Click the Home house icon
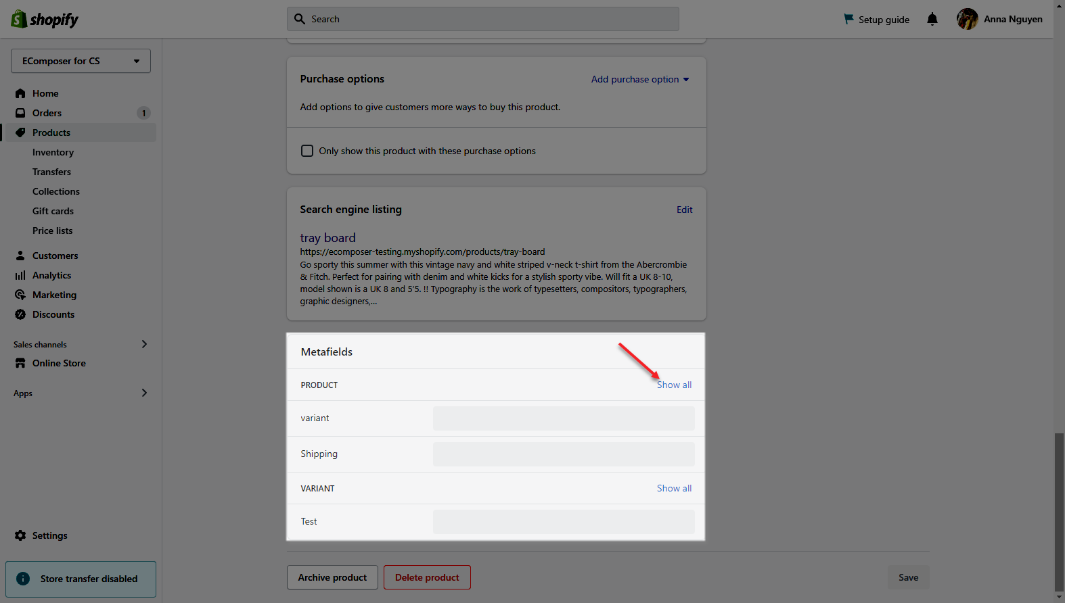This screenshot has height=603, width=1065. (20, 93)
